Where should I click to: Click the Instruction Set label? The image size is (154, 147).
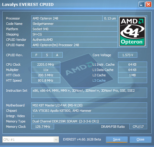point(17,91)
